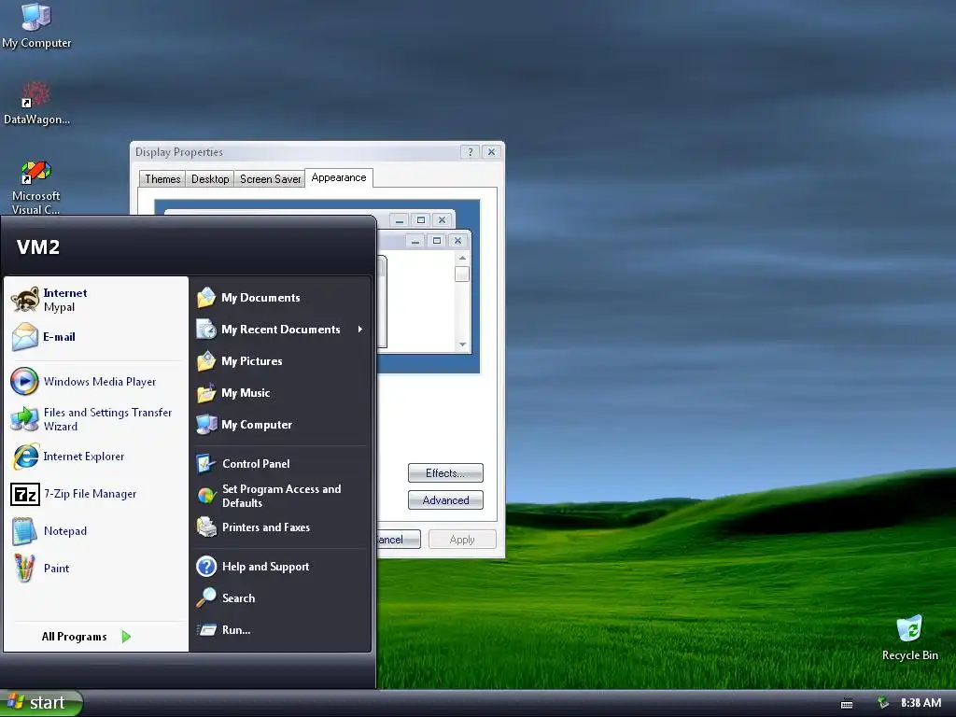Open the Control Panel icon

(206, 464)
